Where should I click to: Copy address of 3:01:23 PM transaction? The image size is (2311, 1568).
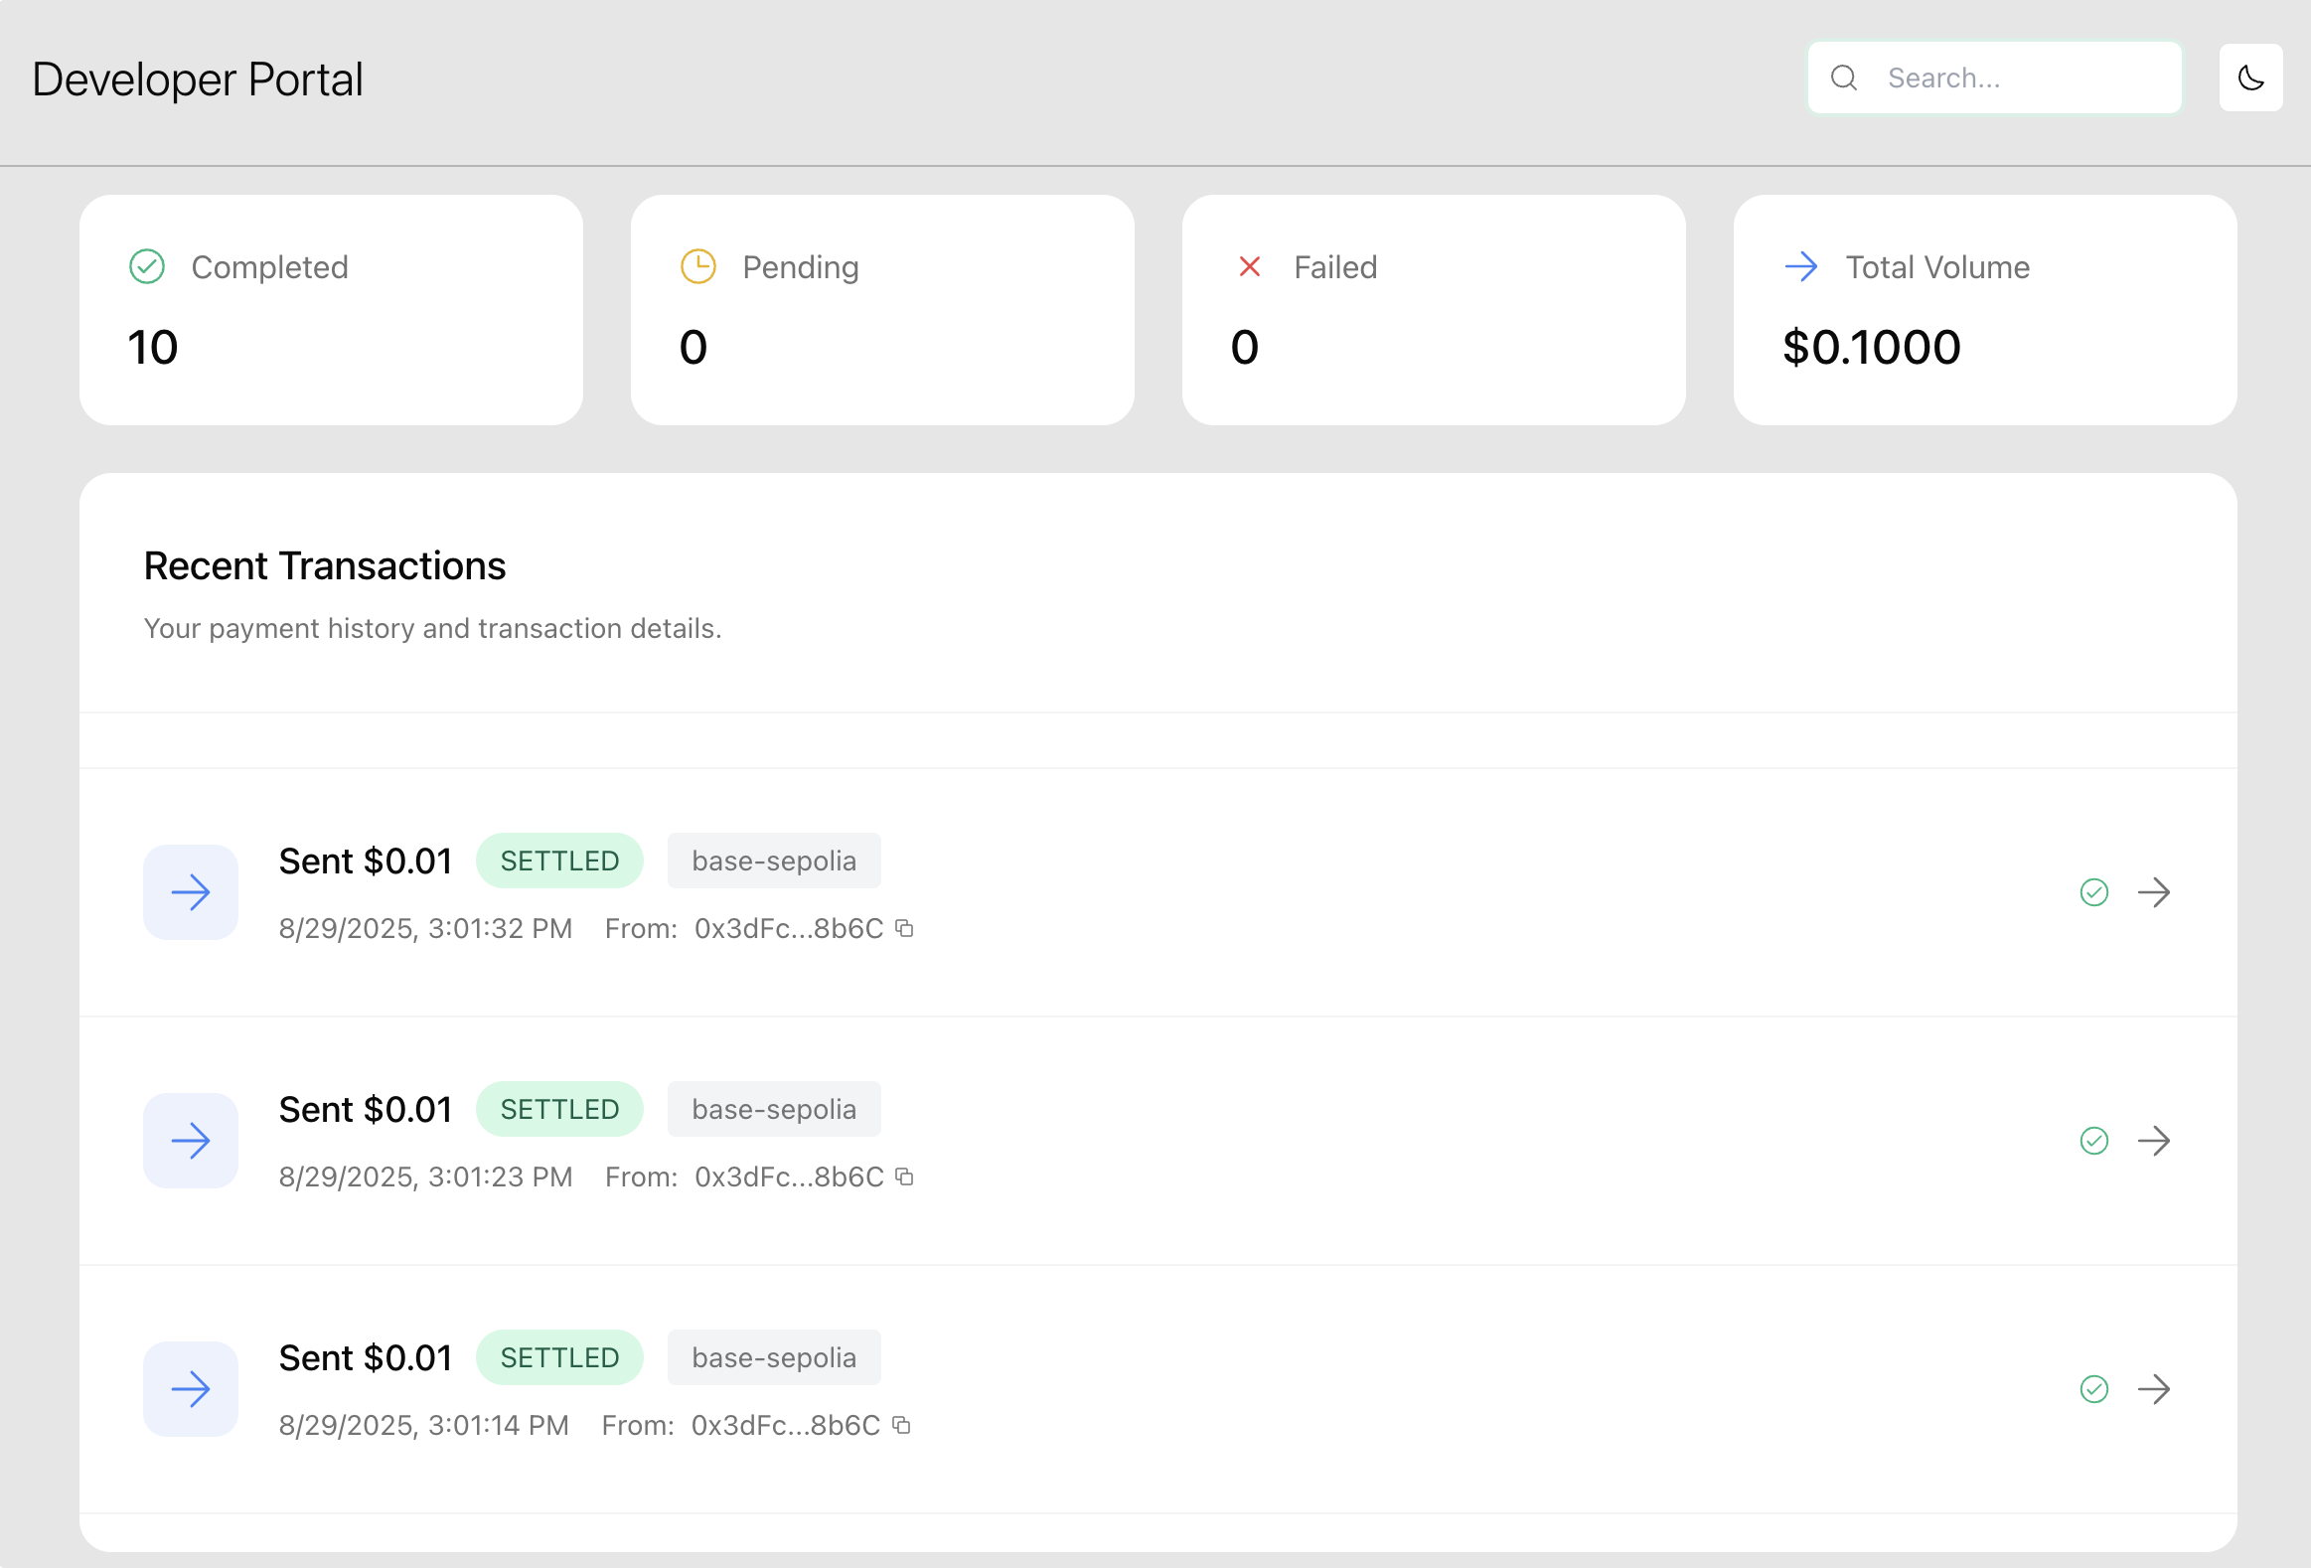[x=904, y=1176]
